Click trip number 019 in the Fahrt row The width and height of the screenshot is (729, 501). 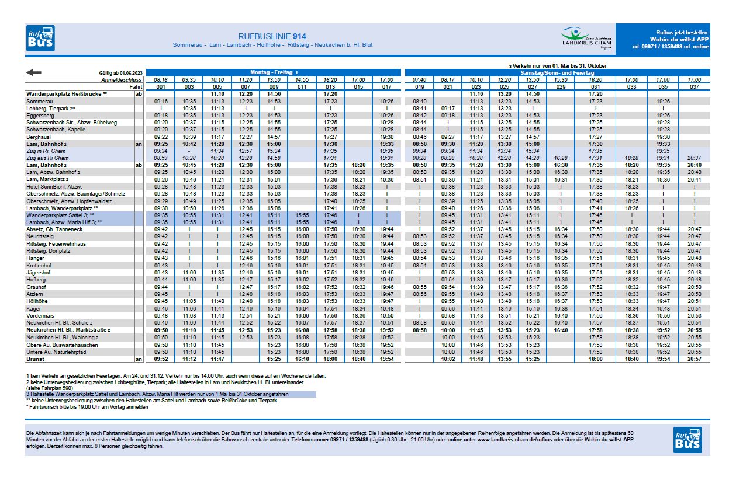coord(419,86)
